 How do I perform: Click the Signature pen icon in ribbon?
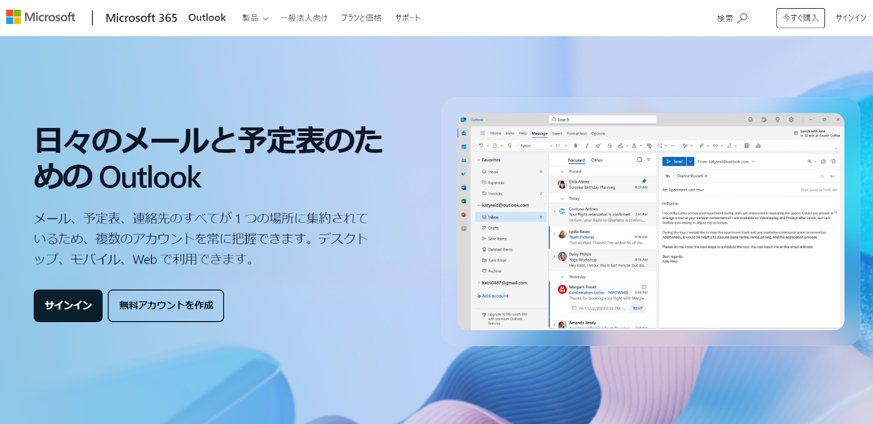tap(729, 146)
